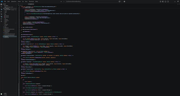
Task: Switch to the first editor tab left of Program.cs
Action: [23, 4]
